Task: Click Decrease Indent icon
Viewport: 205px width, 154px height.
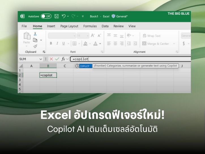Action: 129,43
